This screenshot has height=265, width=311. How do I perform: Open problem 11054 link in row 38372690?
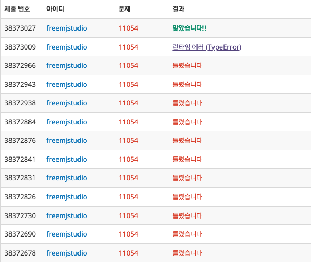tap(128, 234)
